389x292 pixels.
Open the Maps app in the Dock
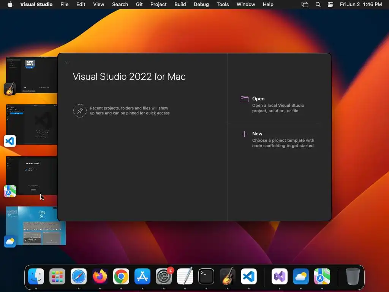click(x=322, y=276)
